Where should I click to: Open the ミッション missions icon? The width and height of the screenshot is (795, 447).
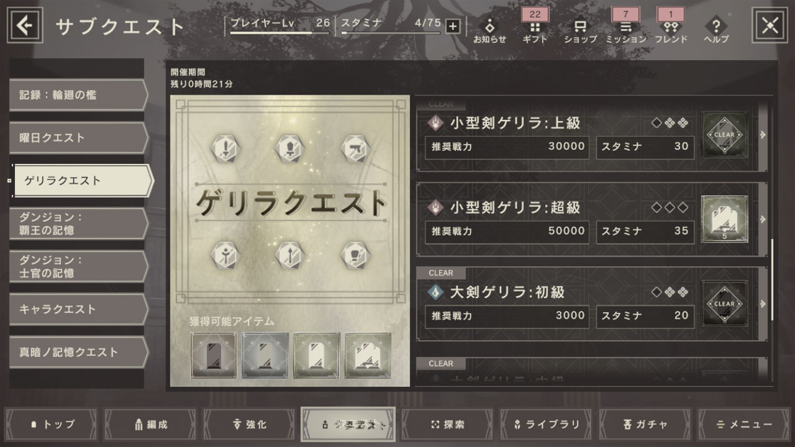pos(626,27)
